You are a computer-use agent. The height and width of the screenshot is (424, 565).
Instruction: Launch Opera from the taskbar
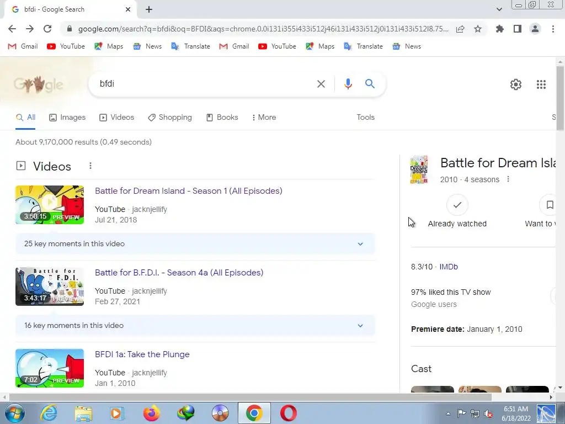(288, 413)
